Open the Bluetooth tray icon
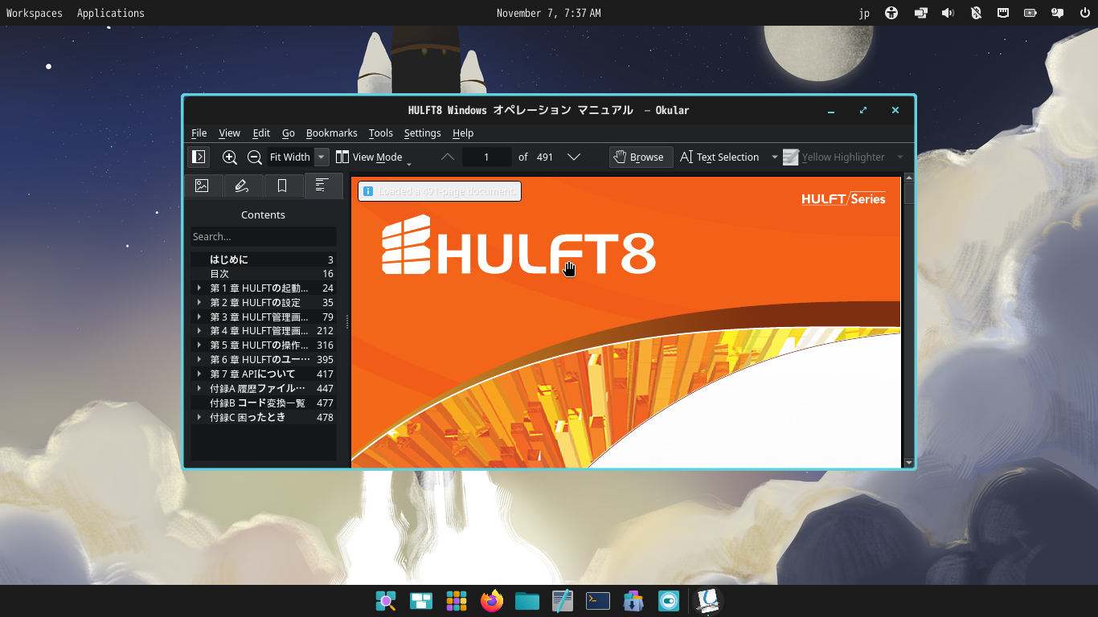The height and width of the screenshot is (617, 1098). pyautogui.click(x=976, y=13)
